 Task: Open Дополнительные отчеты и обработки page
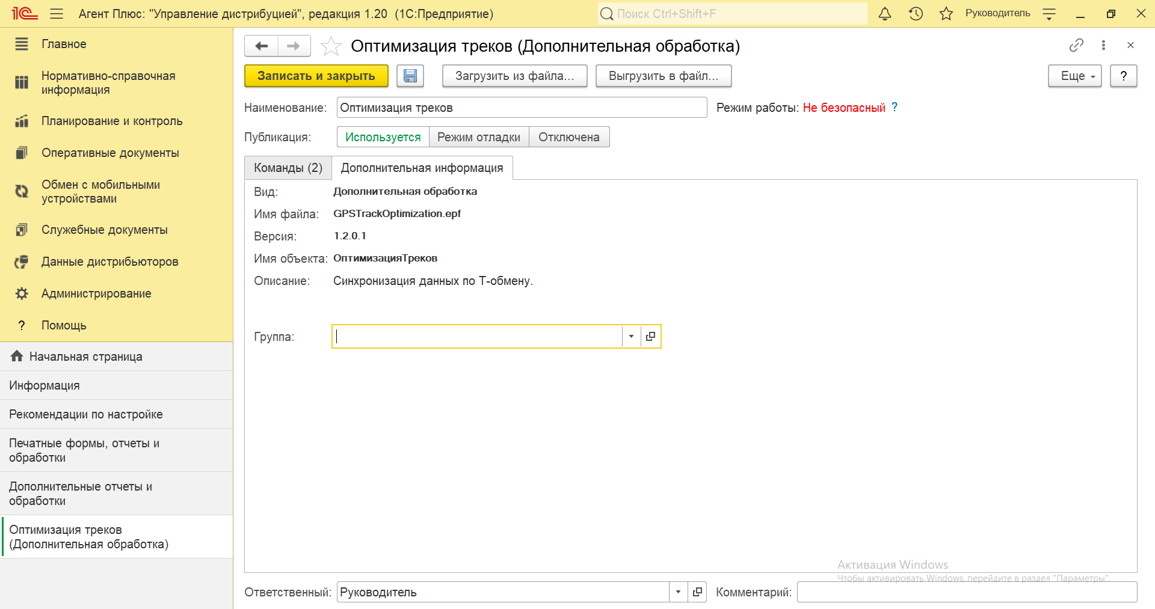117,494
